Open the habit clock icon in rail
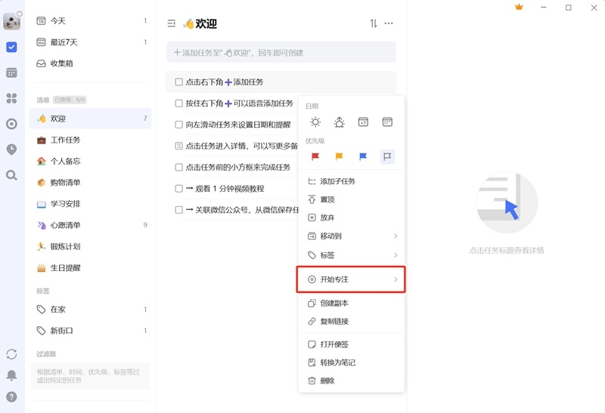Image resolution: width=605 pixels, height=413 pixels. pos(11,149)
